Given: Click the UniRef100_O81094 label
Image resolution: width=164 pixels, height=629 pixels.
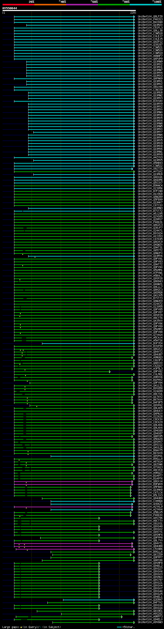Looking at the screenshot, I should click(x=150, y=87).
